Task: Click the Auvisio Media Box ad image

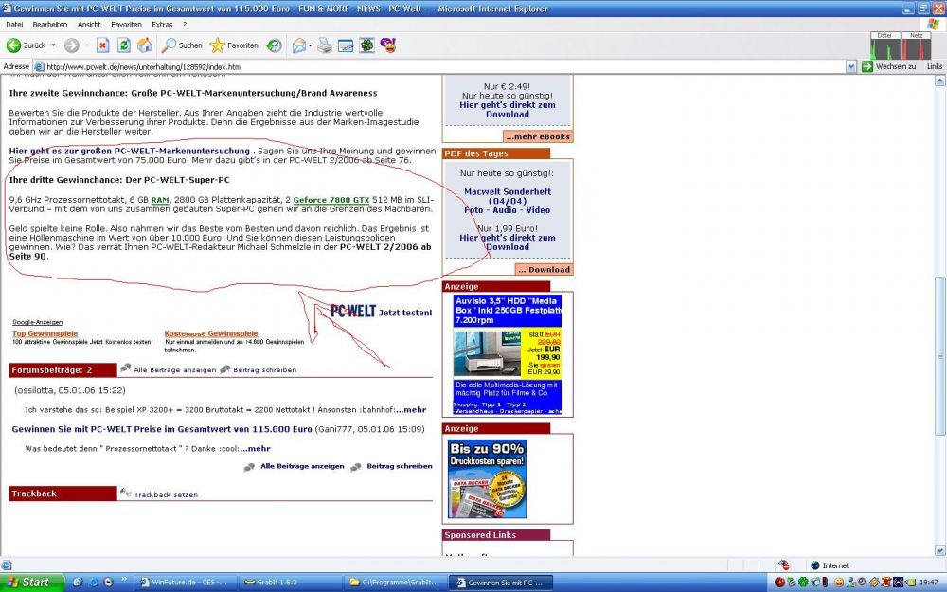Action: pos(508,354)
